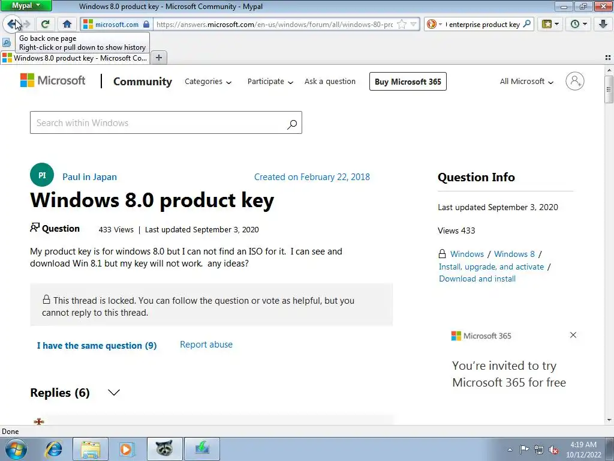Image resolution: width=614 pixels, height=461 pixels.
Task: Open Install, upgrade, and activate link
Action: pos(491,267)
